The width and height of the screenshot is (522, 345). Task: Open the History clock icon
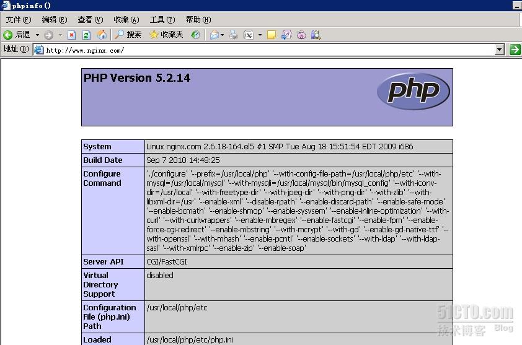tap(195, 35)
